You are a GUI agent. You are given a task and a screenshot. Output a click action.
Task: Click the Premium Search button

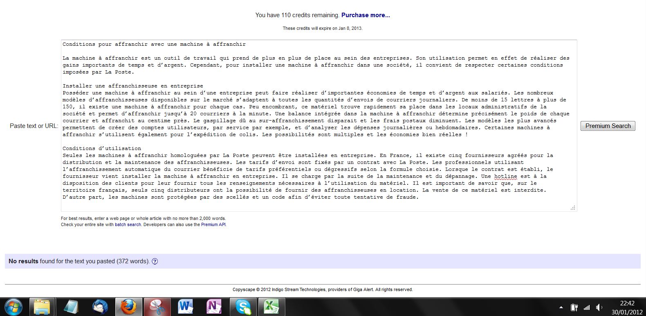[608, 126]
